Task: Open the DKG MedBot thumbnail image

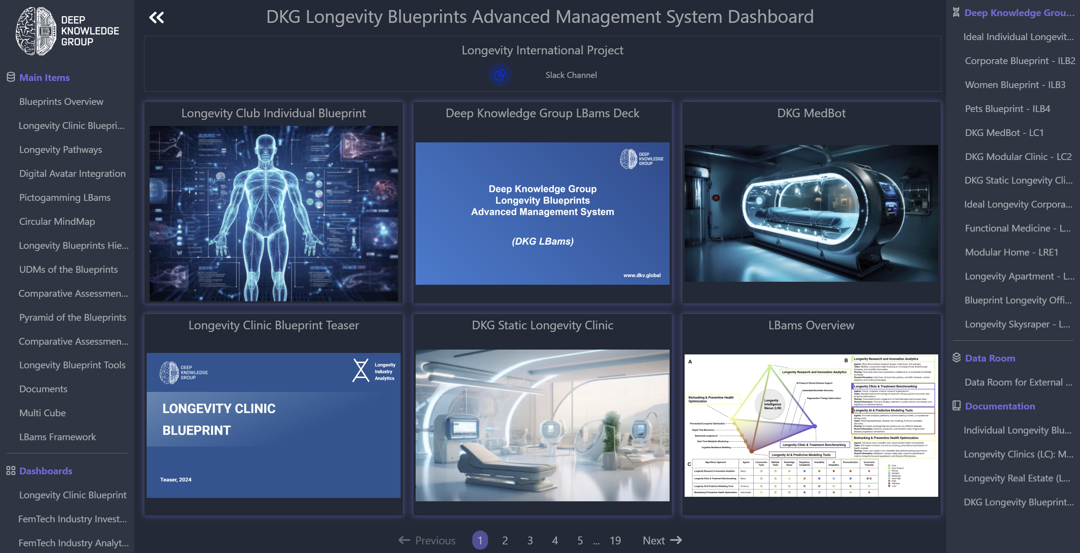Action: [811, 213]
